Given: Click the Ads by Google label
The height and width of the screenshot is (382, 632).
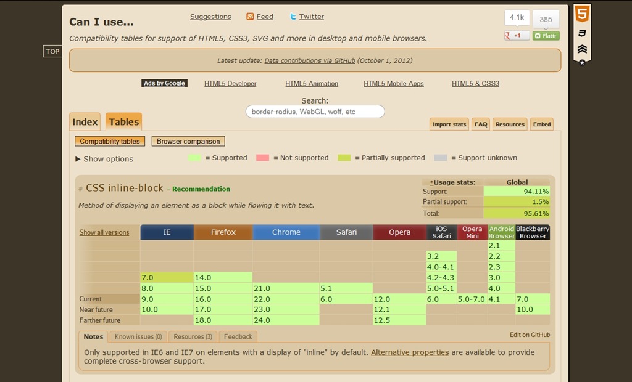Looking at the screenshot, I should coord(164,83).
